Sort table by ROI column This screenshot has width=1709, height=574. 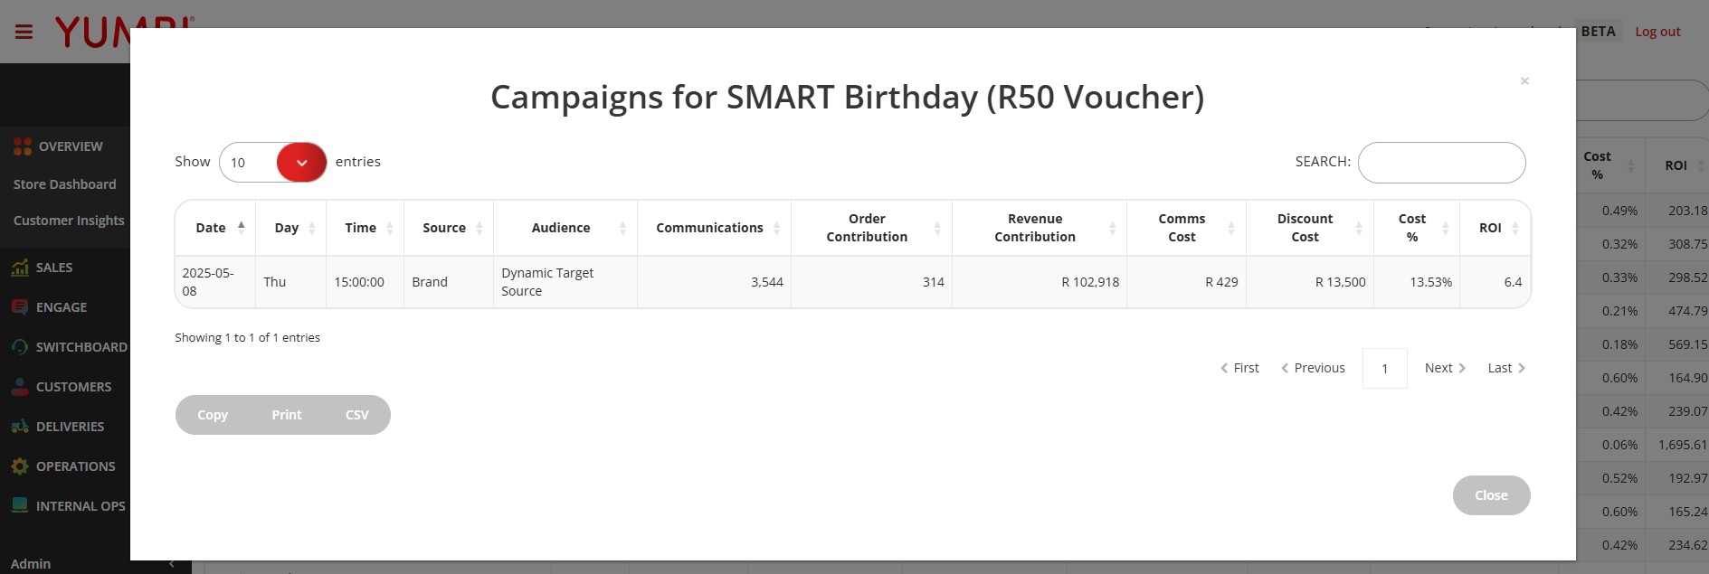coord(1495,228)
